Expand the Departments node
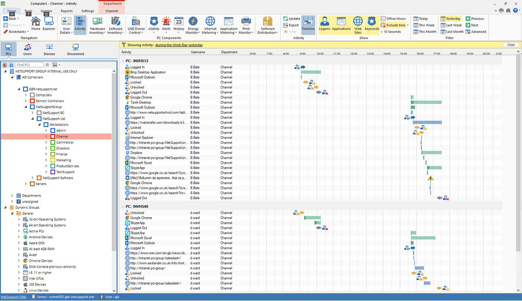 pyautogui.click(x=12, y=196)
